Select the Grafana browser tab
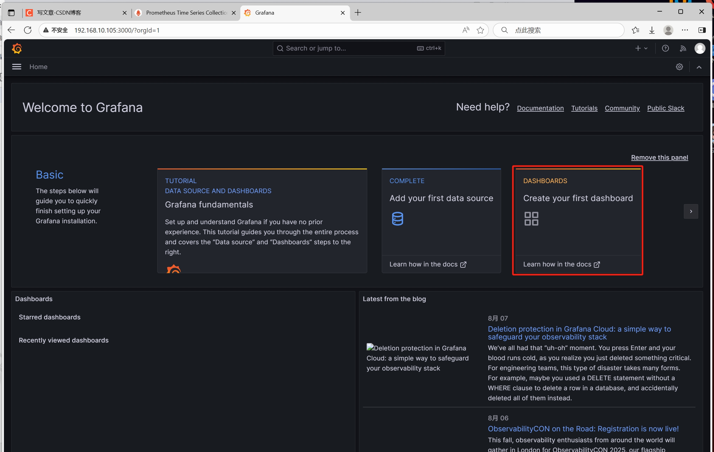This screenshot has width=714, height=452. 294,12
